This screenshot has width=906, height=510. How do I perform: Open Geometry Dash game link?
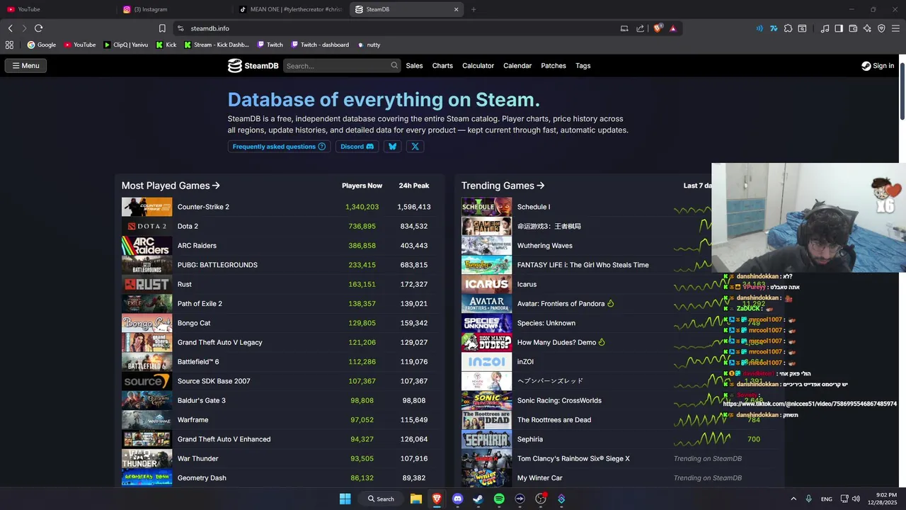[x=202, y=478]
